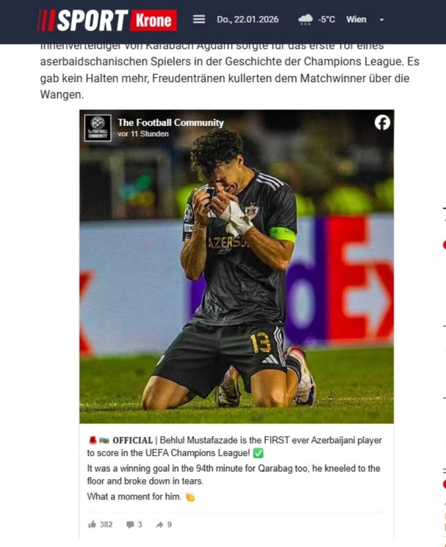Click the share arrow icon

159,525
